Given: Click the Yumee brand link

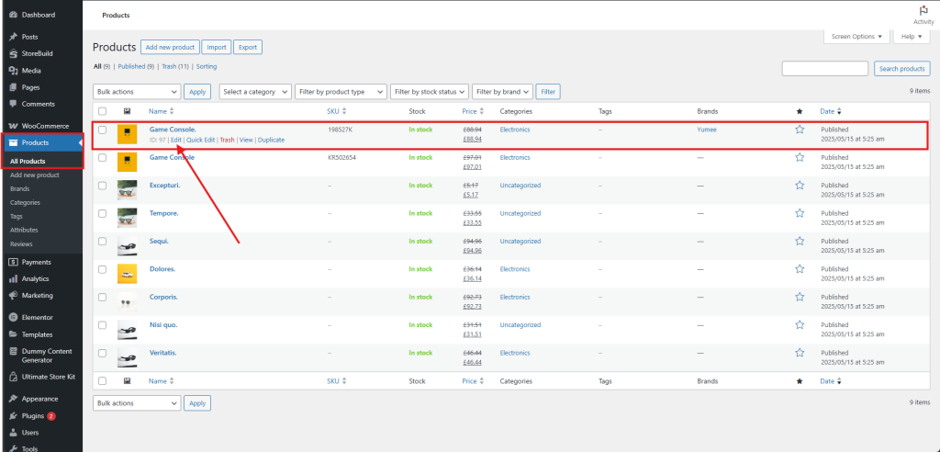Looking at the screenshot, I should (x=707, y=130).
